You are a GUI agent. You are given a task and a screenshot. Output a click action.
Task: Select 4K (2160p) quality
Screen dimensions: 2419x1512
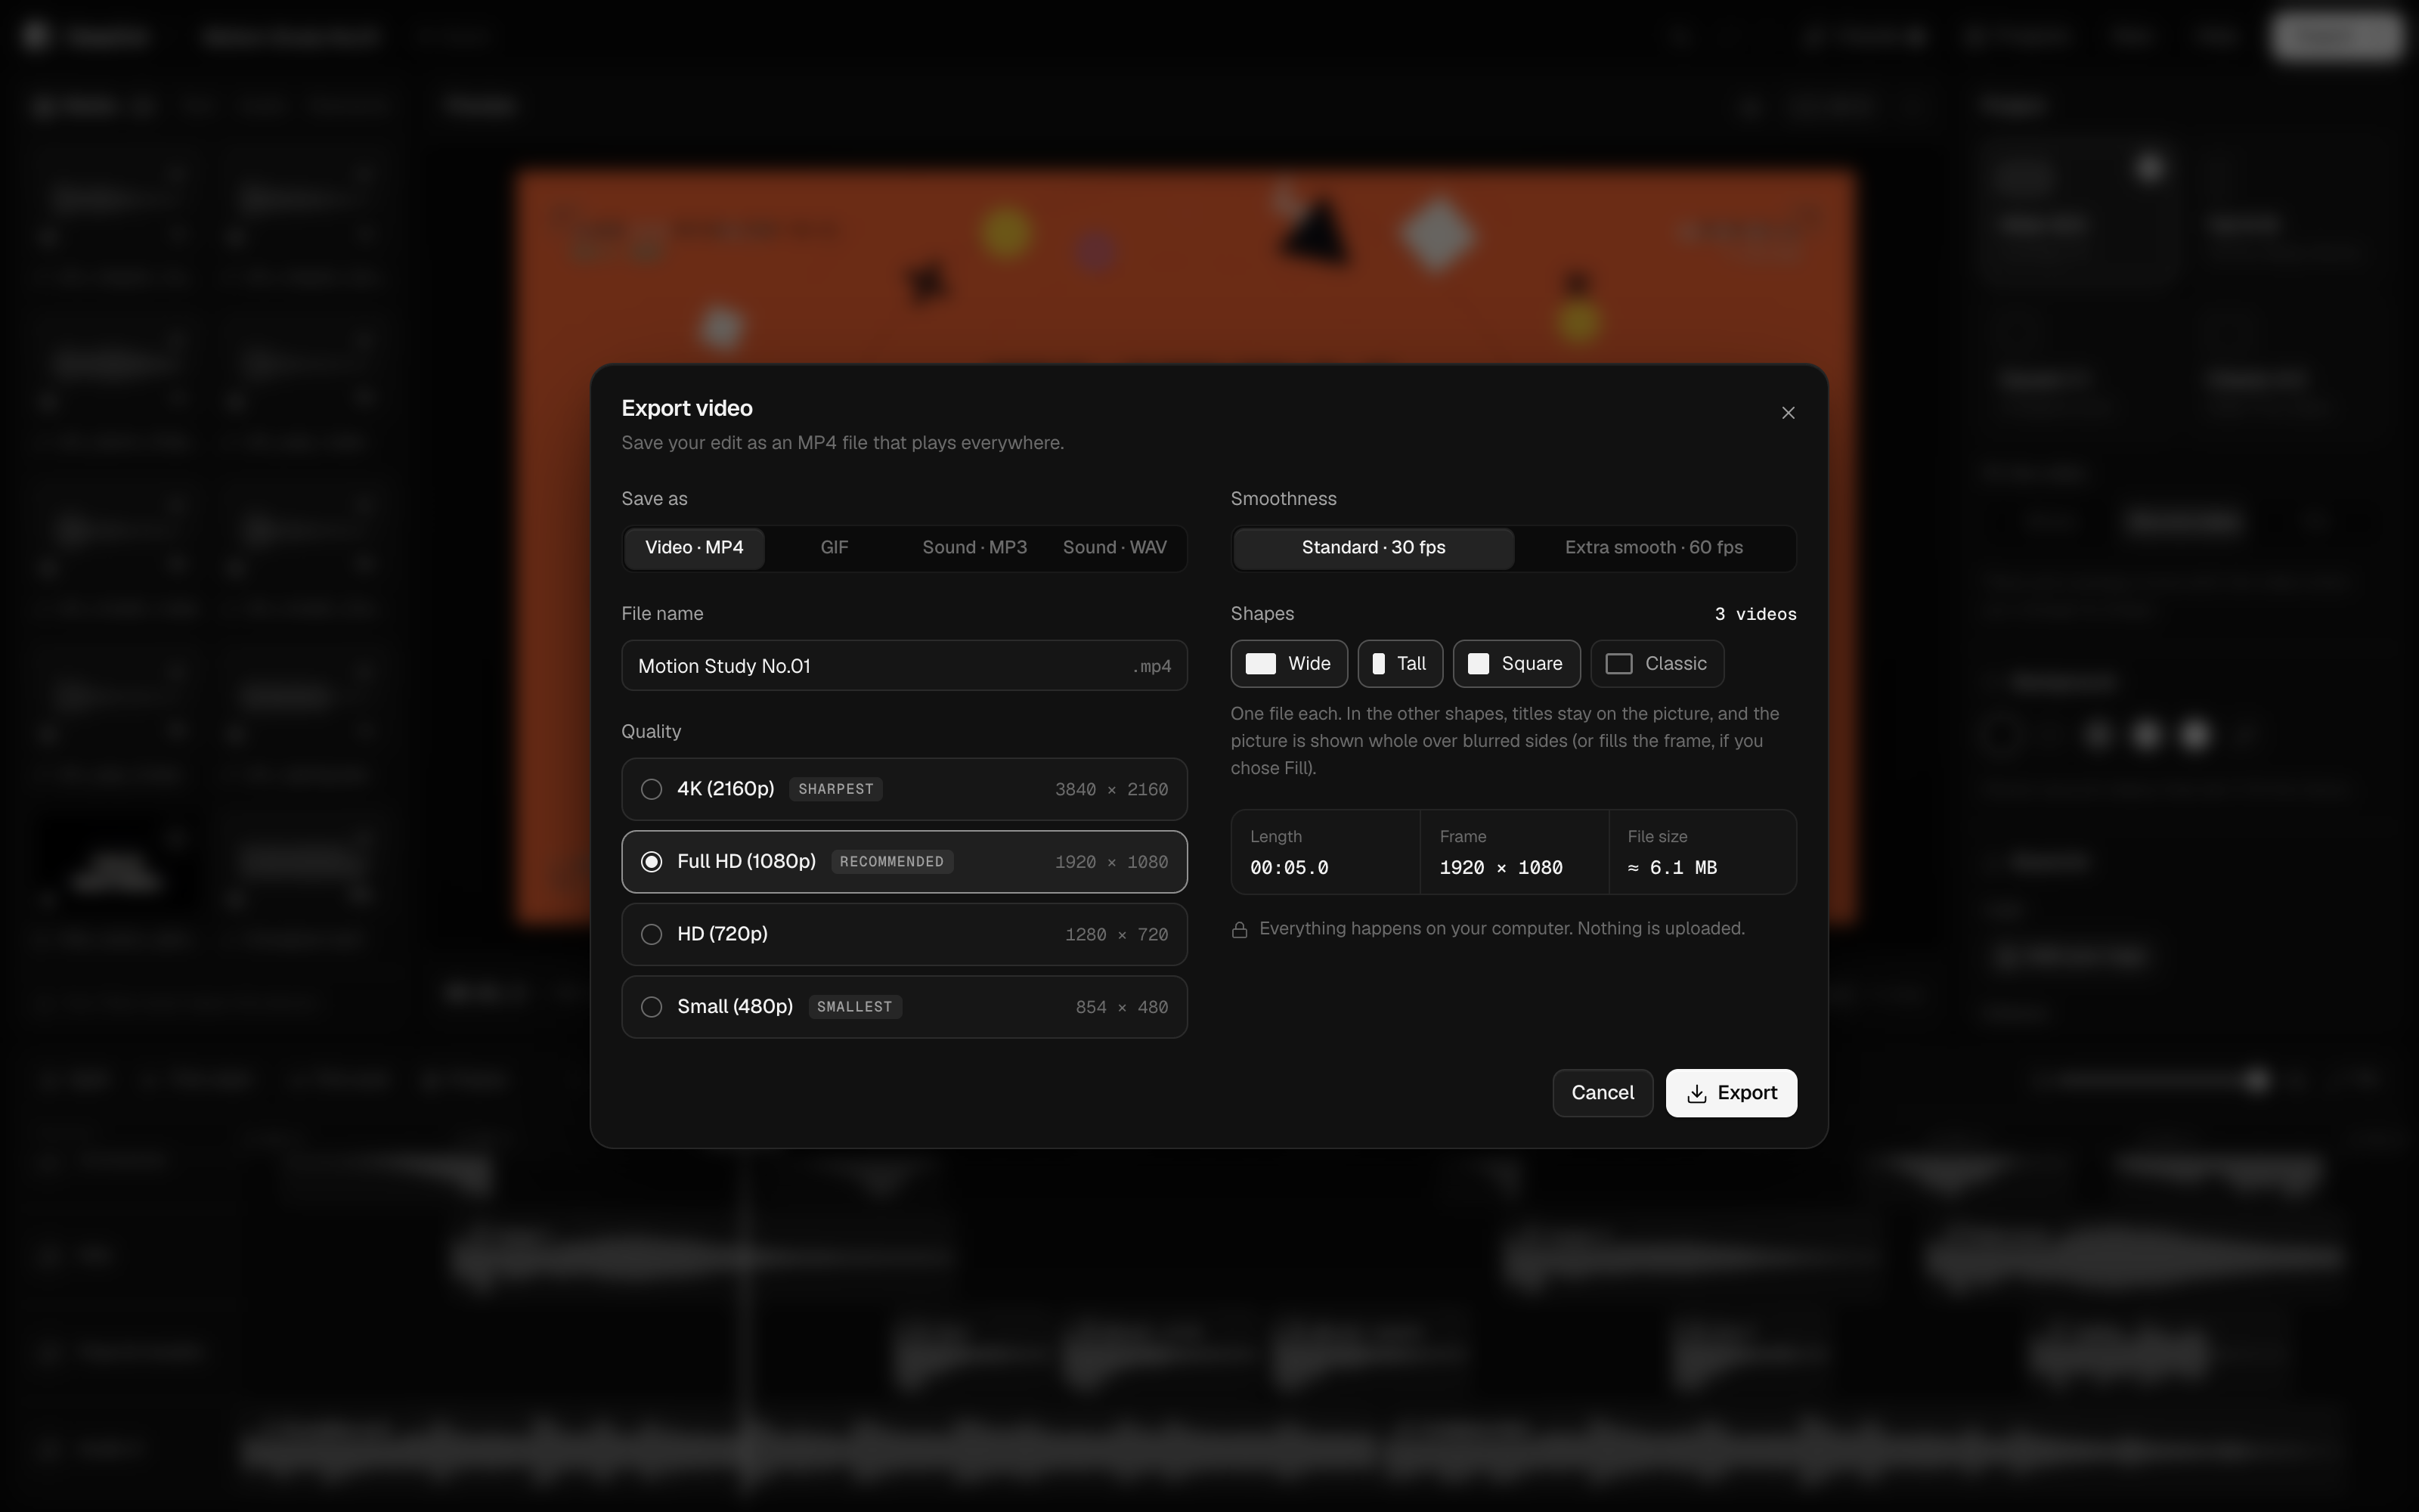[903, 789]
